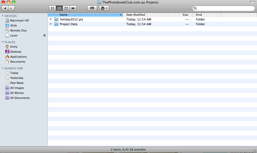Sort by Size column header
This screenshot has height=153, width=257.
point(180,15)
